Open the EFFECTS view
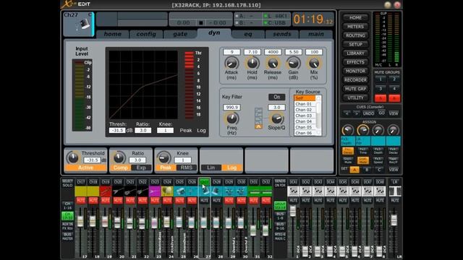 (x=355, y=62)
